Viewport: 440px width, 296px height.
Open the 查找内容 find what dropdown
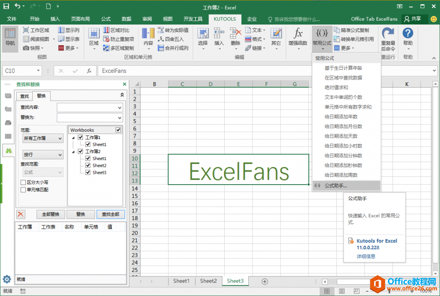coord(120,108)
